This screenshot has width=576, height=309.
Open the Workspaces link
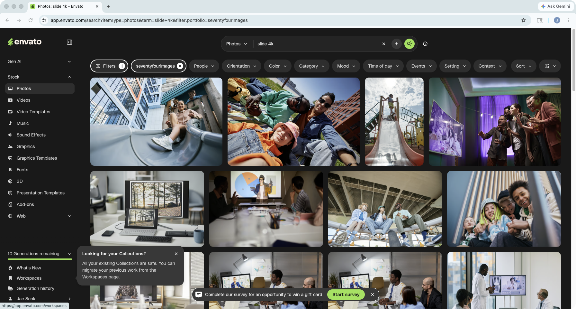[x=29, y=278]
